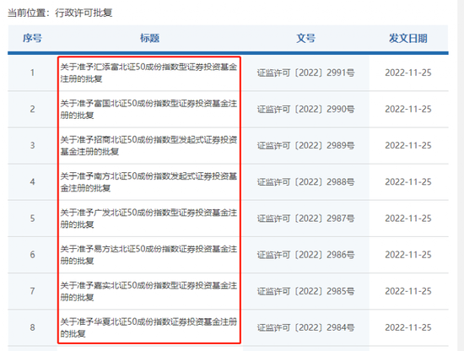The width and height of the screenshot is (464, 351).
Task: Click the 文号 column header
Action: click(x=305, y=38)
